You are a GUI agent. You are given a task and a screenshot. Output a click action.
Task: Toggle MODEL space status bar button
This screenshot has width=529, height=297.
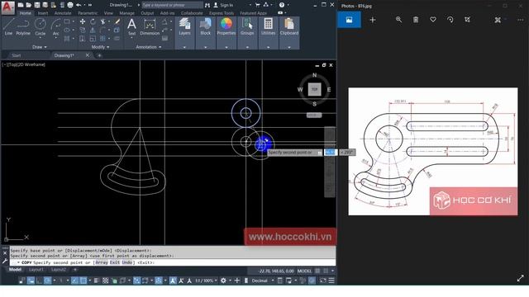coord(304,271)
